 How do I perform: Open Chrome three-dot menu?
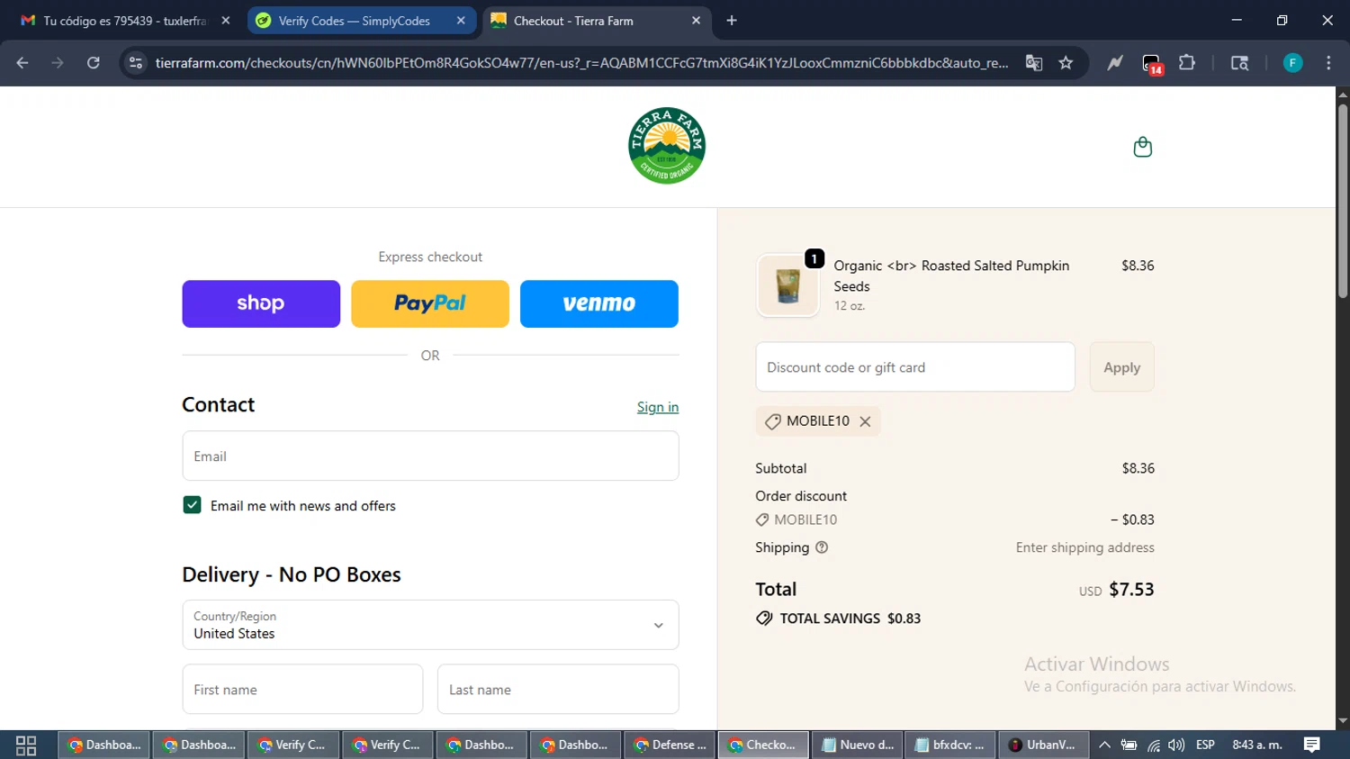tap(1328, 63)
